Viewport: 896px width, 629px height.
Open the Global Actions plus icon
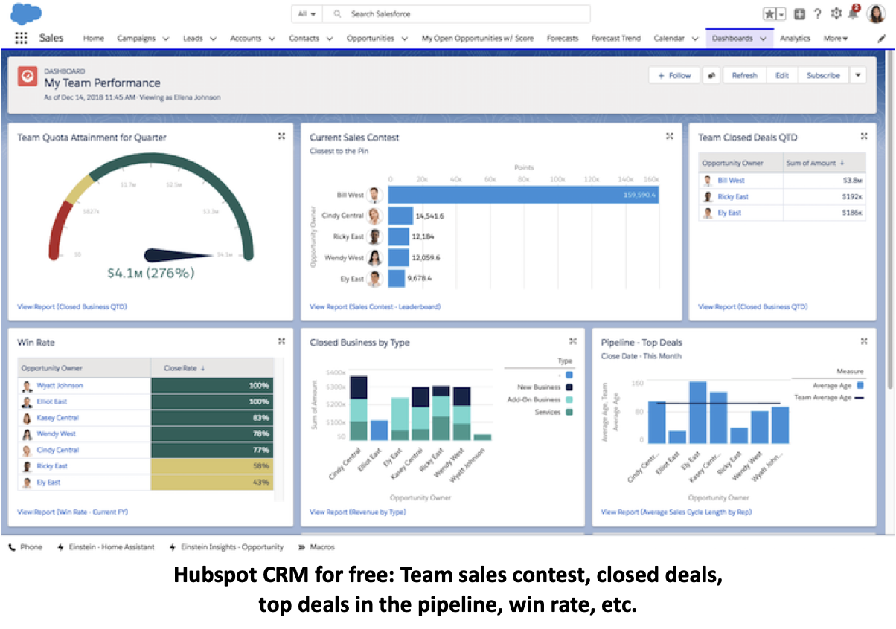pos(800,14)
